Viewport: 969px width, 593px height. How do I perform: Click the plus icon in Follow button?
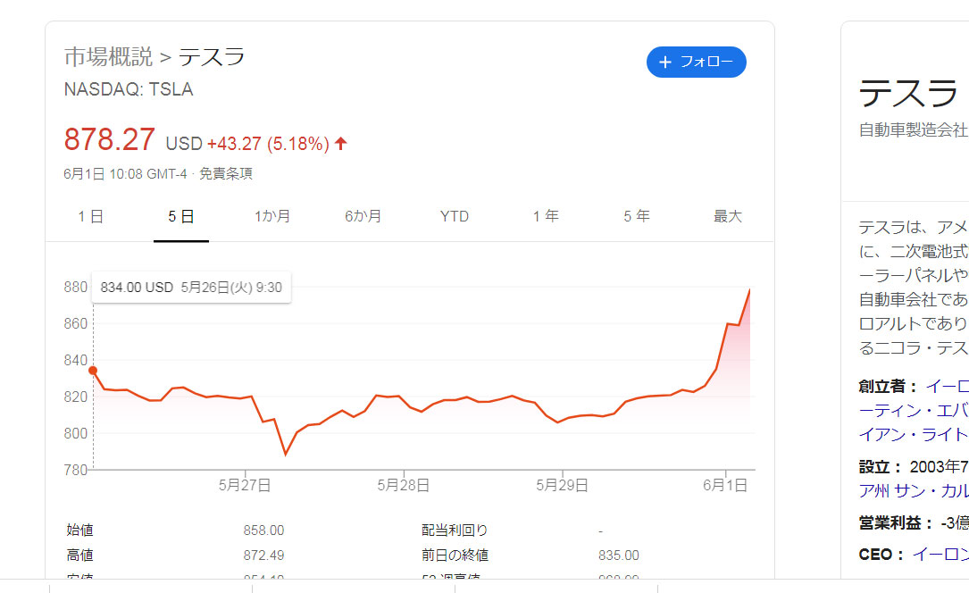coord(665,62)
